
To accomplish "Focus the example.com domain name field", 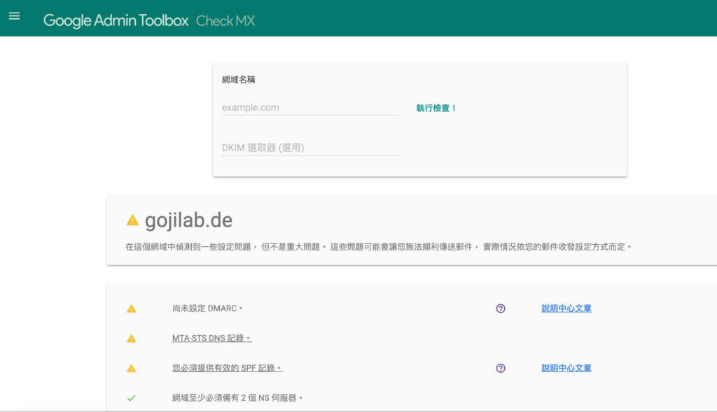I will (x=311, y=107).
